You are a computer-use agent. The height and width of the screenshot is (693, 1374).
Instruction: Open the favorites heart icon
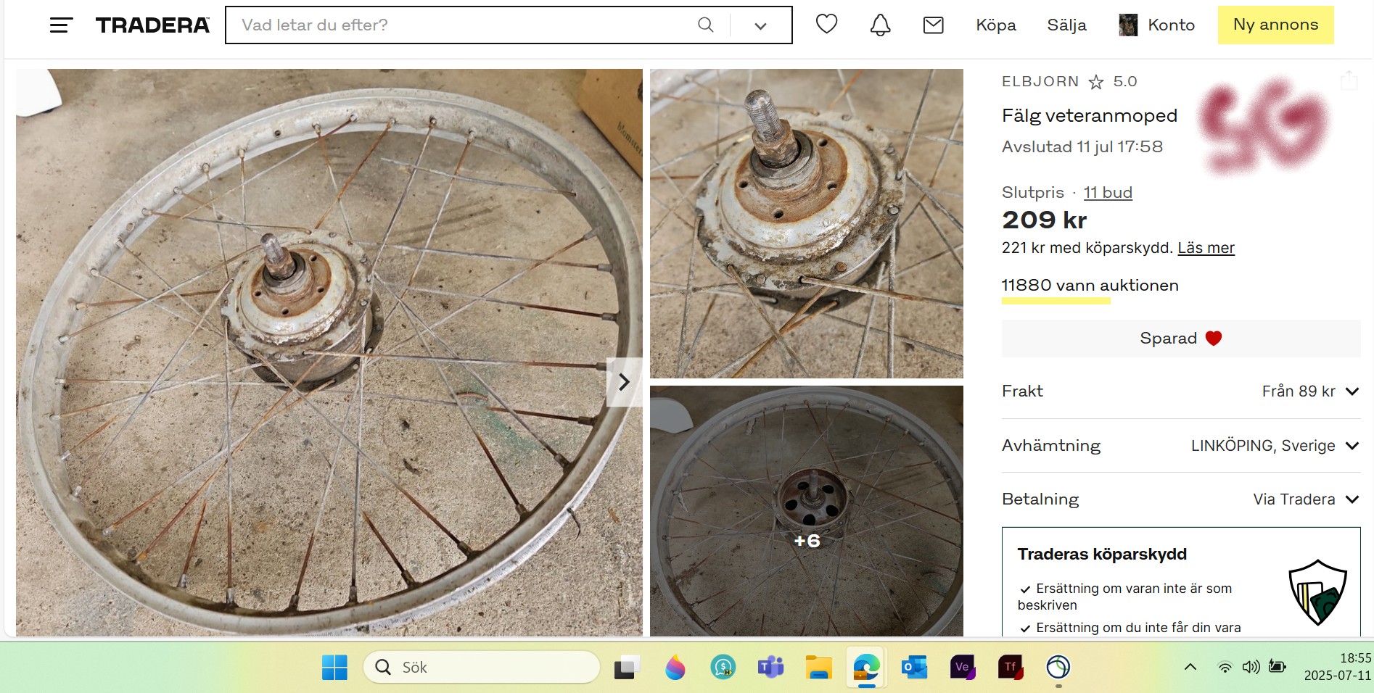pos(826,25)
